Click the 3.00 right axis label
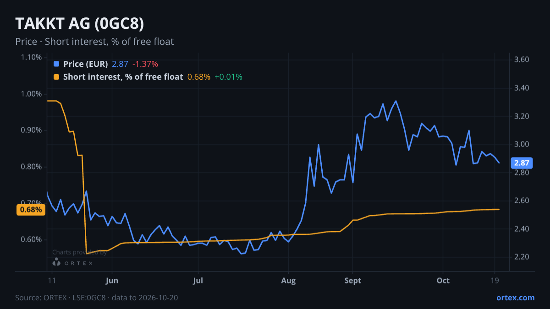This screenshot has width=550, height=309. click(522, 144)
